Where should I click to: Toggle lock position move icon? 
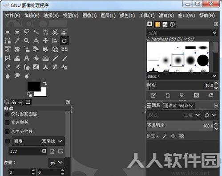[173, 136]
